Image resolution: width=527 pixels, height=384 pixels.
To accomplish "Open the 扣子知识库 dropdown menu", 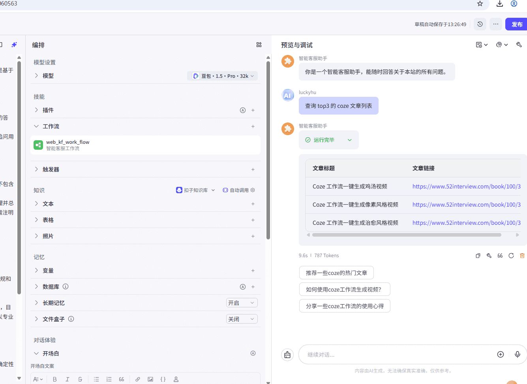I will pos(195,190).
